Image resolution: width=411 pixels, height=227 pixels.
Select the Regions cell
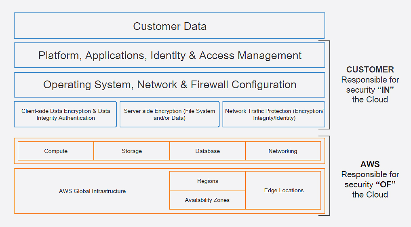pyautogui.click(x=208, y=181)
